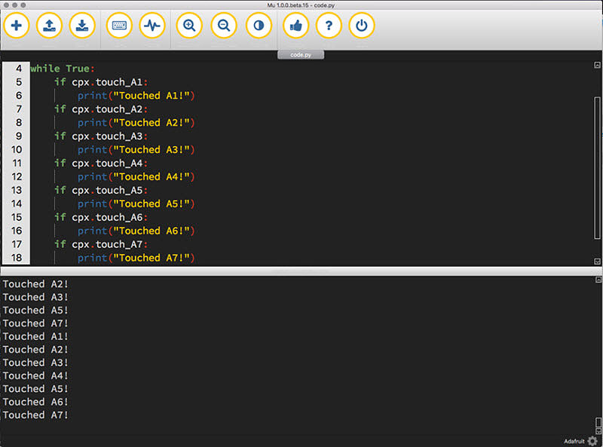Check code with the thumbs-up icon
The width and height of the screenshot is (603, 447).
pyautogui.click(x=295, y=25)
